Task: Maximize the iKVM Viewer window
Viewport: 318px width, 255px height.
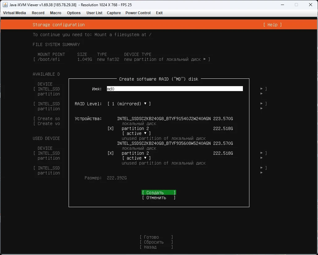Action: click(x=296, y=5)
